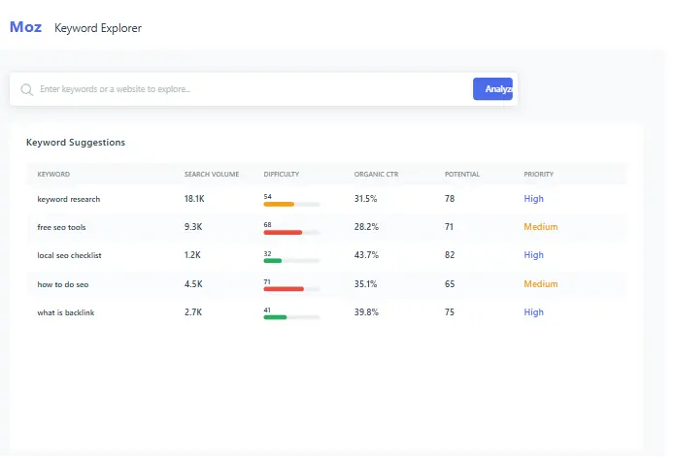674x457 pixels.
Task: Click search volume 18.1K
Action: click(x=194, y=199)
